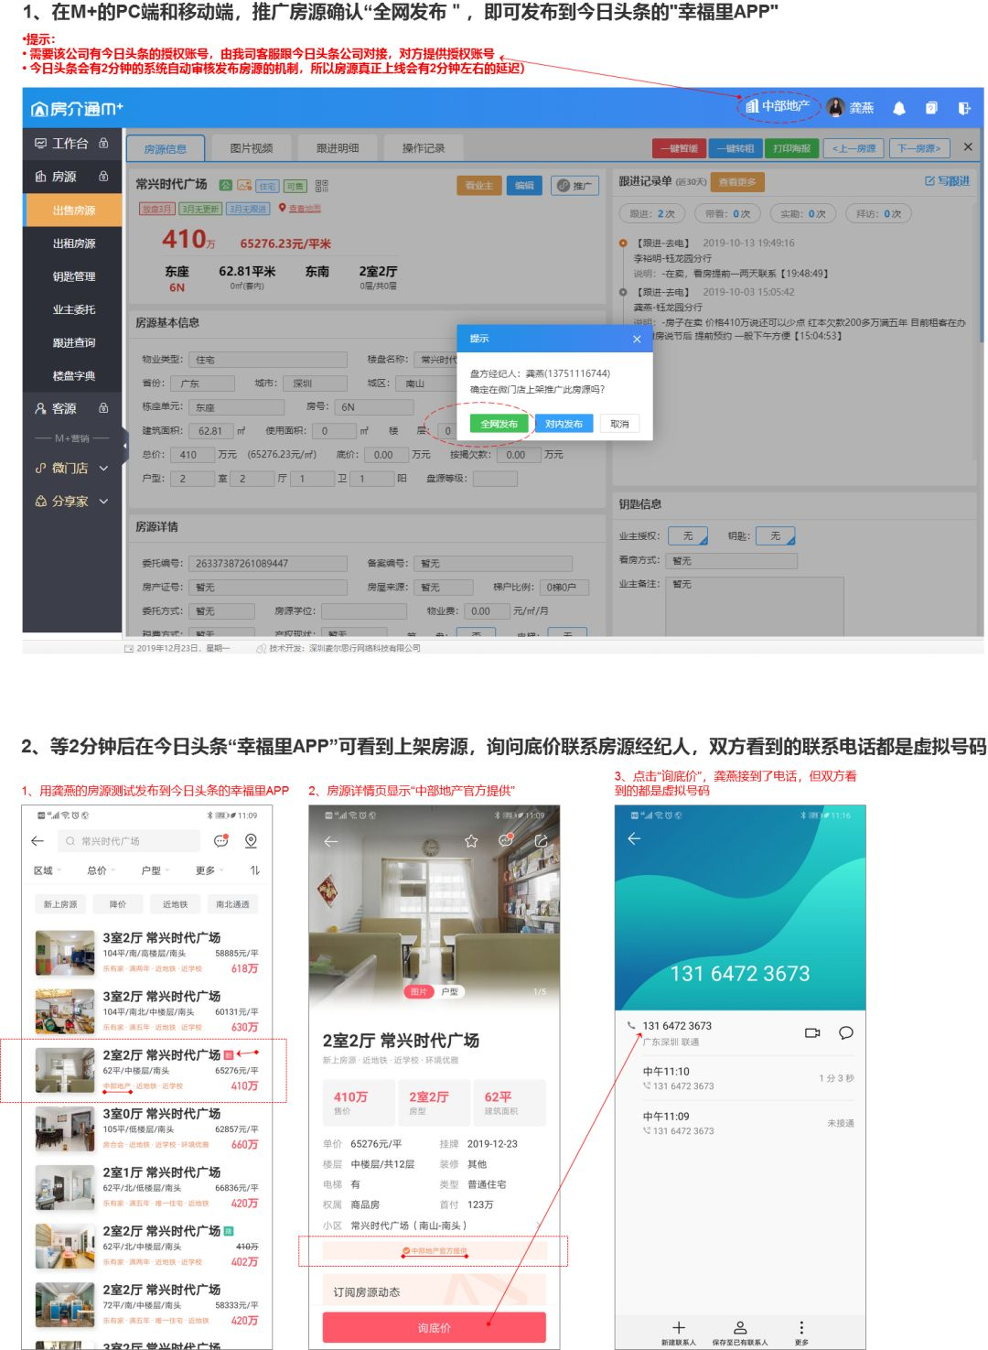Switch to the 户型 photo tab
This screenshot has width=988, height=1350.
(x=449, y=991)
